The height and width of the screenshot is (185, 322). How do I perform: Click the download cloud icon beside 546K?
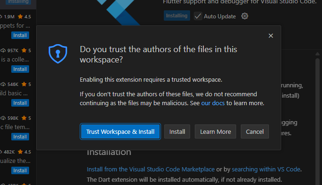pyautogui.click(x=3, y=84)
